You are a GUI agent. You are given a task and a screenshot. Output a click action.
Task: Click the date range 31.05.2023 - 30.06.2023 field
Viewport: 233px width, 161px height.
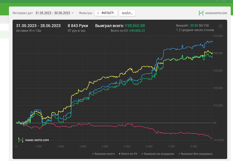(x=53, y=13)
